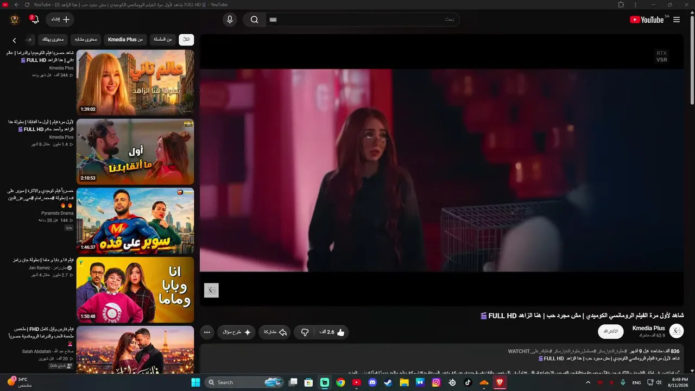This screenshot has width=695, height=391.
Task: Open Kmedia Plus channel name under video
Action: pos(649,328)
